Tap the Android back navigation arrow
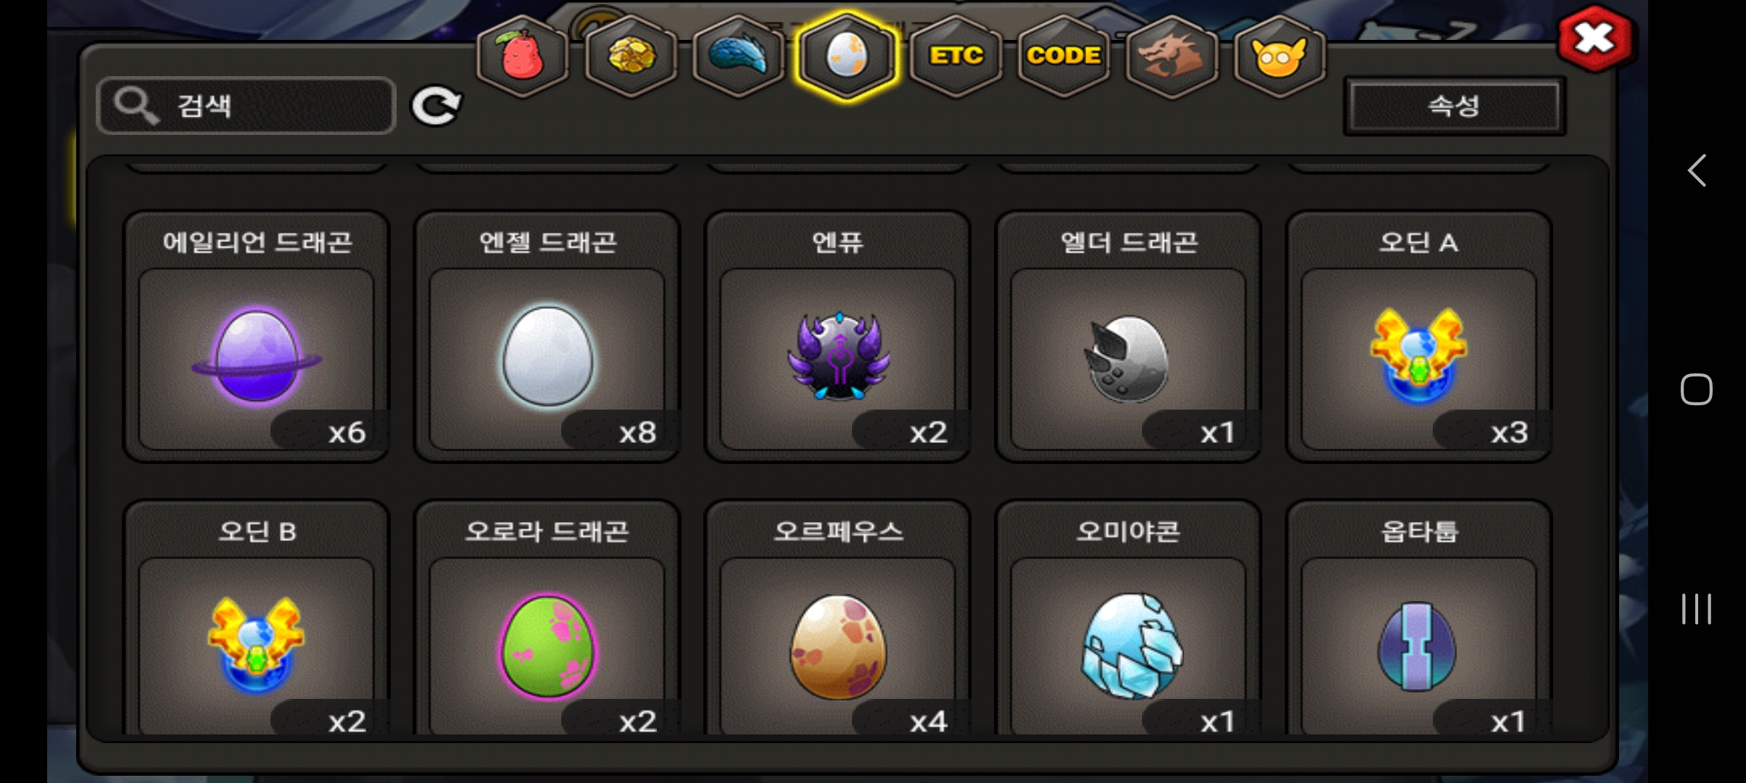Screen dimensions: 1746x783 (x=1697, y=171)
